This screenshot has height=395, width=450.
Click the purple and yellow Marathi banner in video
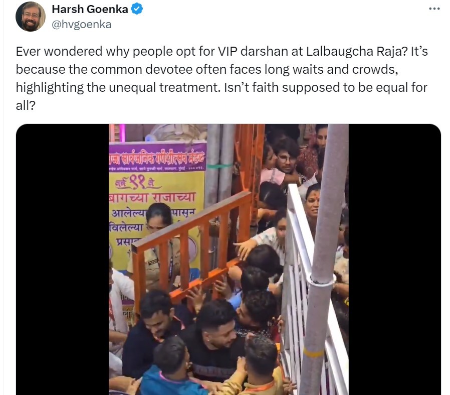(x=157, y=201)
